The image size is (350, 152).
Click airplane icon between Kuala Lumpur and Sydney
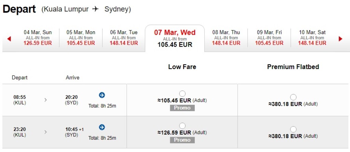coord(95,9)
